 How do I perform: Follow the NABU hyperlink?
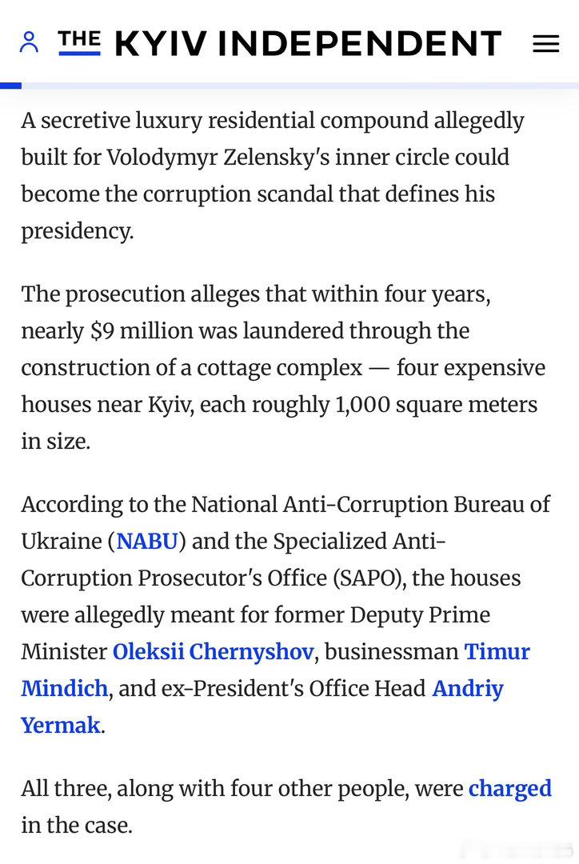click(147, 541)
